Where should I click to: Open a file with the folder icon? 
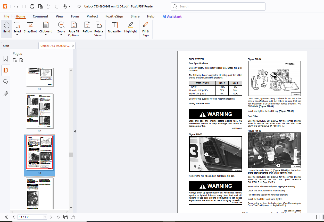click(x=15, y=6)
